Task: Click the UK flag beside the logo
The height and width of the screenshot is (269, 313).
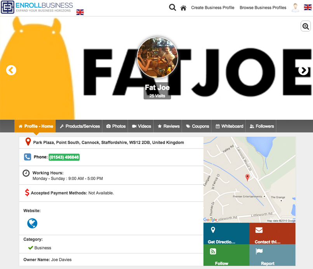Action: (80, 12)
